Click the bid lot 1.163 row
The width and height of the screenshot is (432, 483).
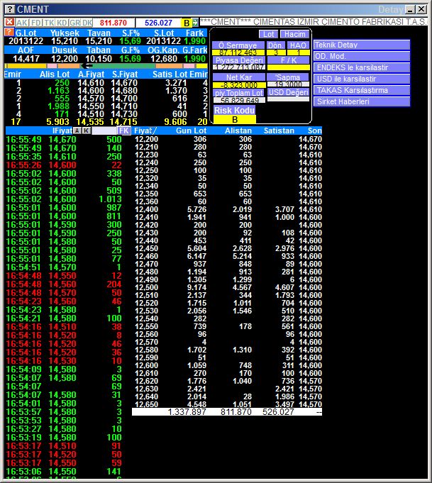click(59, 91)
